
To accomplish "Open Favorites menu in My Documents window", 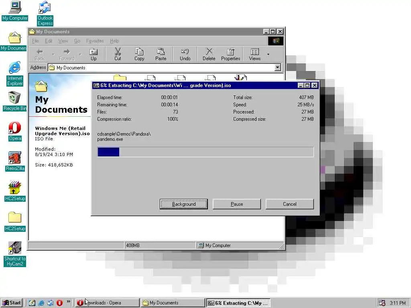I will point(95,41).
